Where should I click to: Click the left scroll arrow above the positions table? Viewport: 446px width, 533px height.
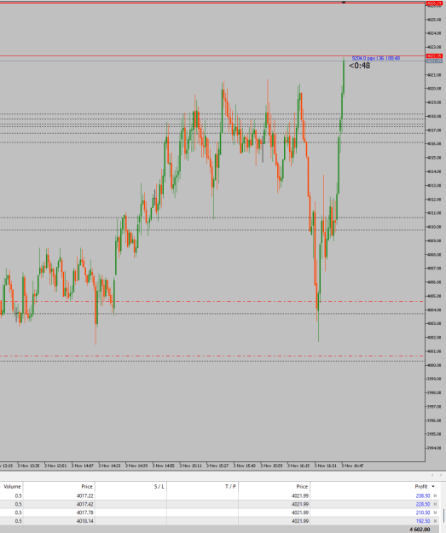432,475
